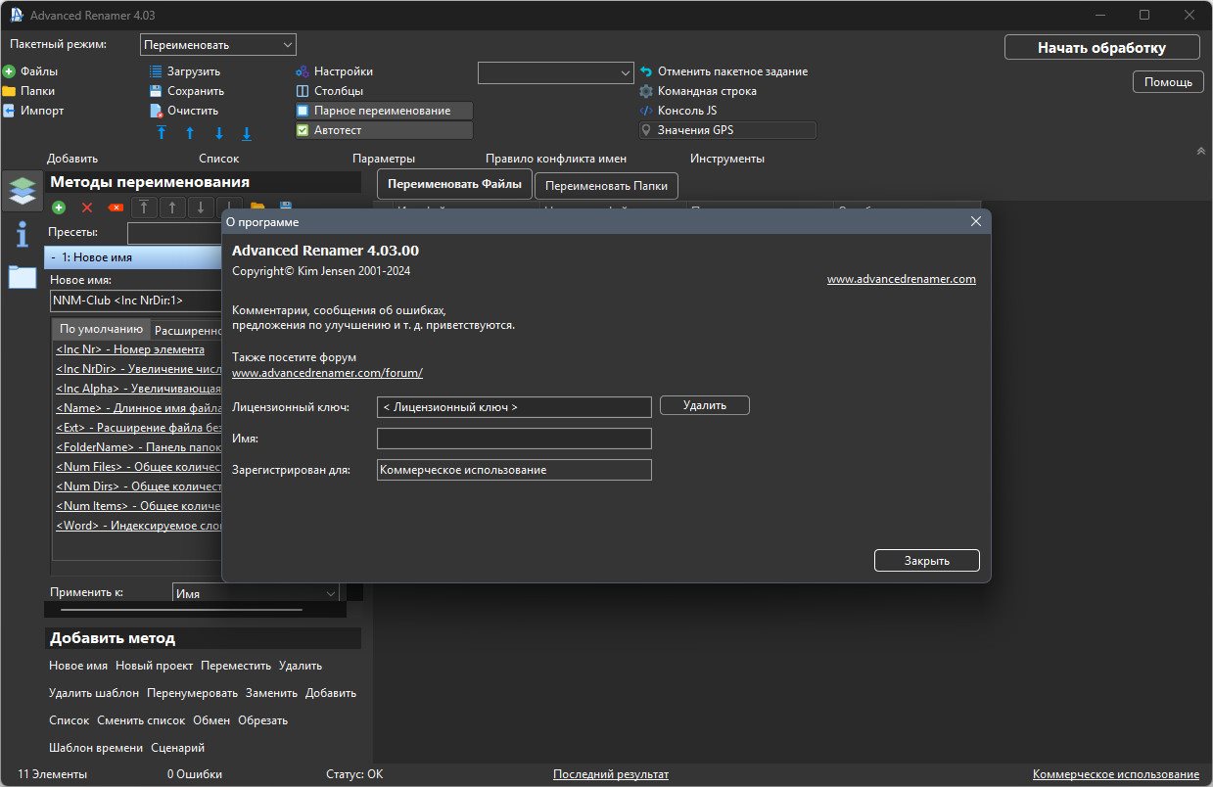Load a list with Загрузить

point(185,71)
